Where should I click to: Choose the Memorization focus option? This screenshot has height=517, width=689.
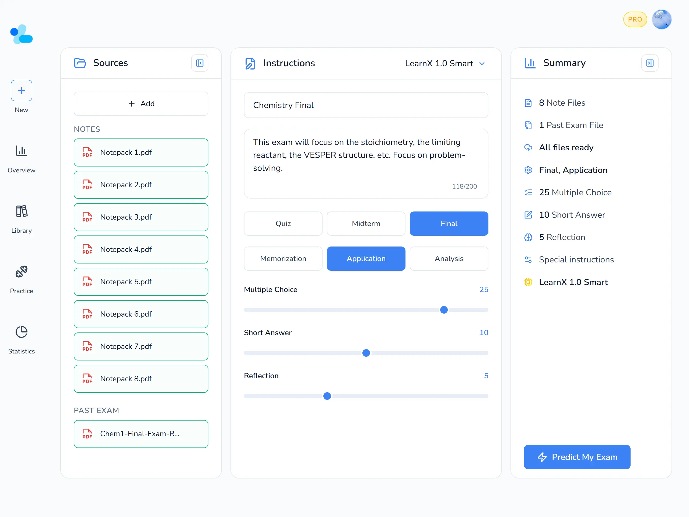283,259
